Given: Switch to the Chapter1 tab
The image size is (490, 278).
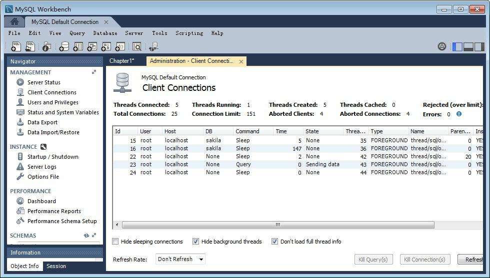Looking at the screenshot, I should tap(122, 61).
